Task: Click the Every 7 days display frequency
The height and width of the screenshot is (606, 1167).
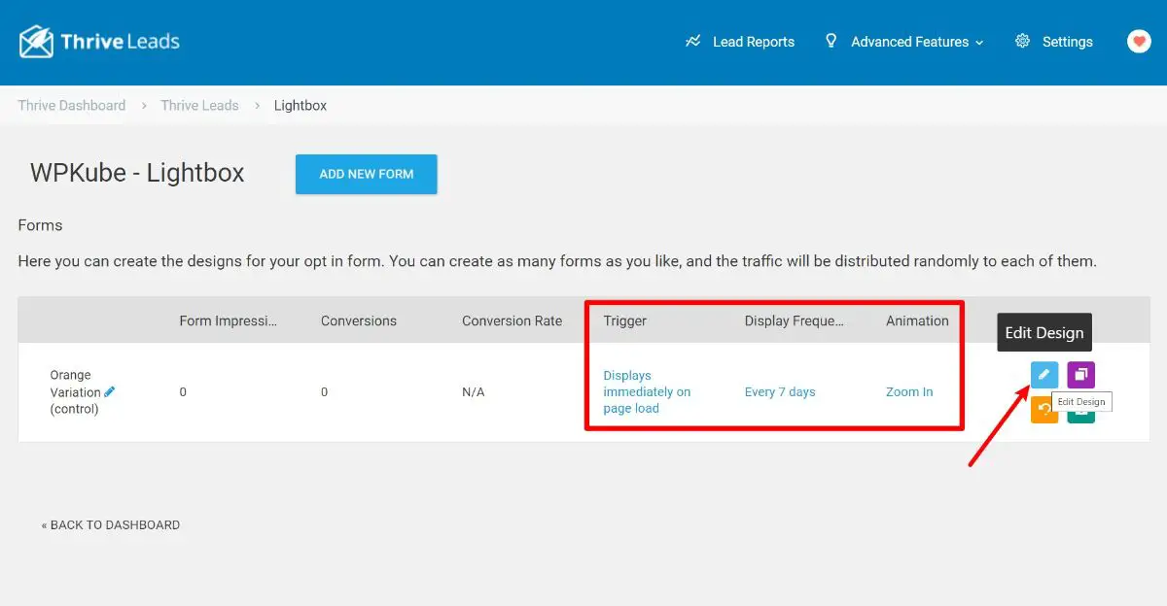Action: pos(780,391)
